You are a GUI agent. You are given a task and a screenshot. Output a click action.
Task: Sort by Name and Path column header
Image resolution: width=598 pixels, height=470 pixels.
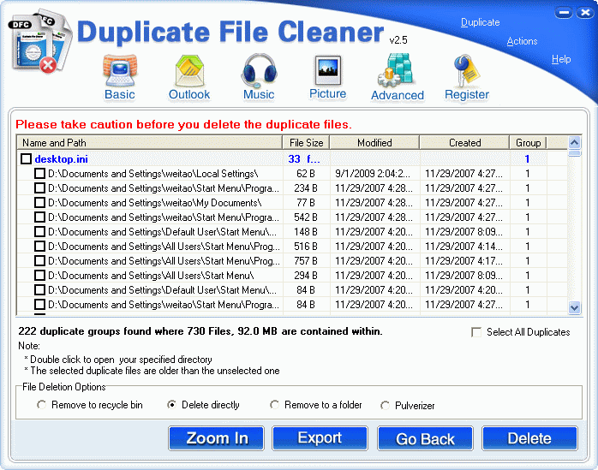150,143
